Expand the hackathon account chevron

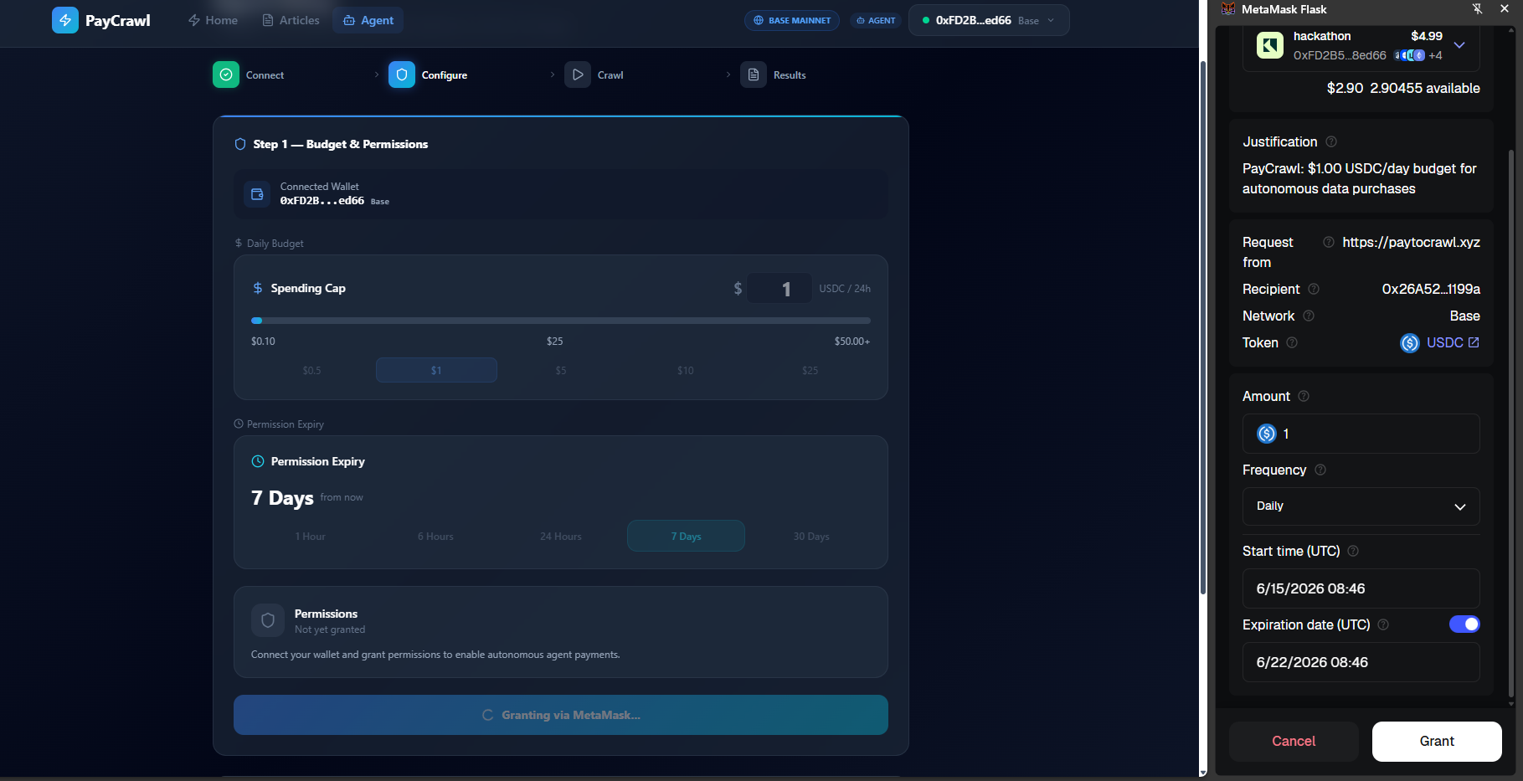coord(1459,45)
